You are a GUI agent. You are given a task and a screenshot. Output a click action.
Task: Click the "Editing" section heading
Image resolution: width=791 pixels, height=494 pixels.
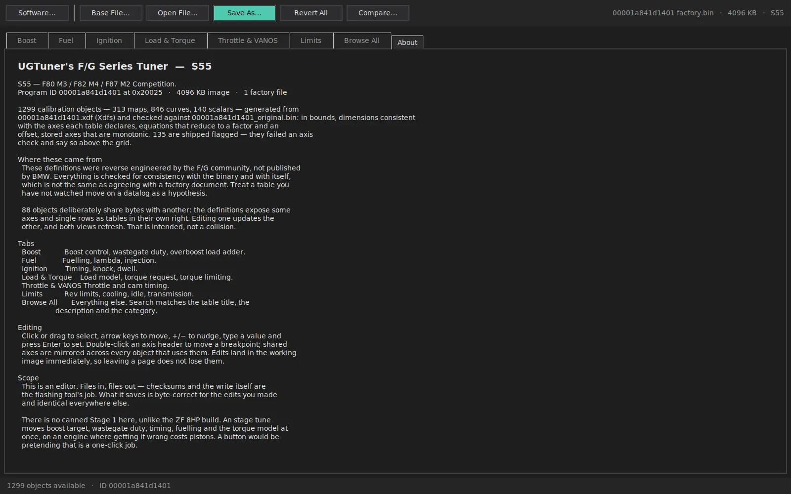coord(30,328)
